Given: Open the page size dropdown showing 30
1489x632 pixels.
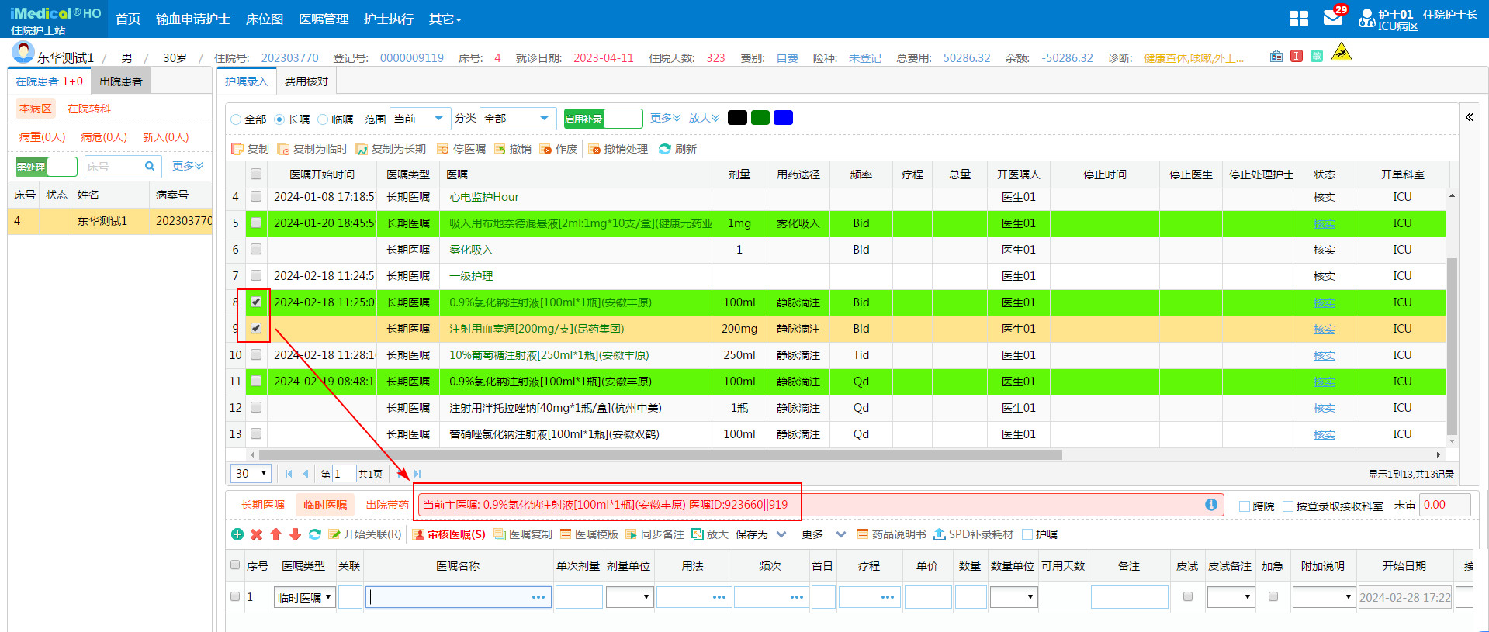Looking at the screenshot, I should pos(250,474).
